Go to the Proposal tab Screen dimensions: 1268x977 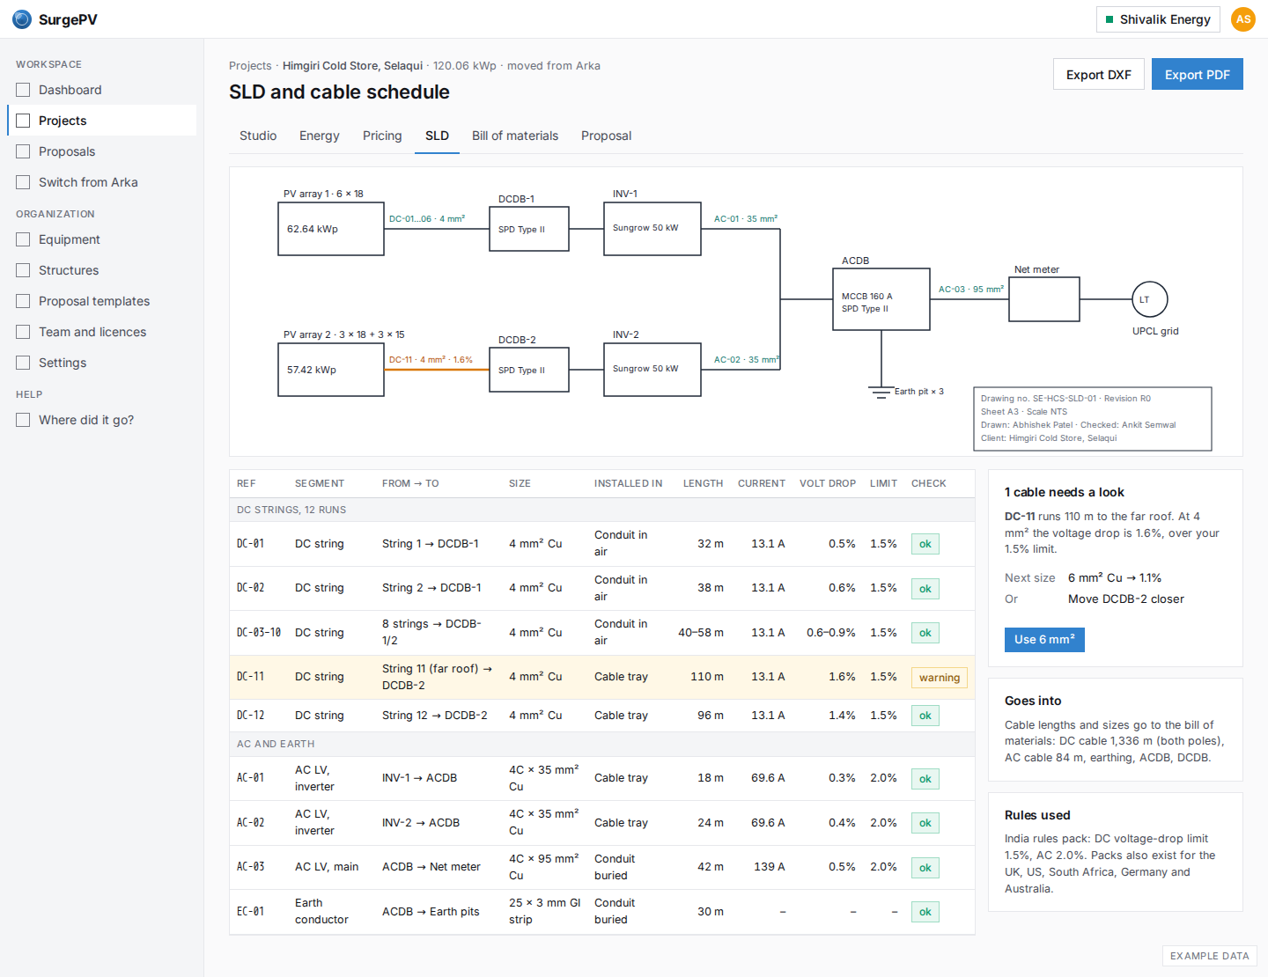tap(607, 136)
